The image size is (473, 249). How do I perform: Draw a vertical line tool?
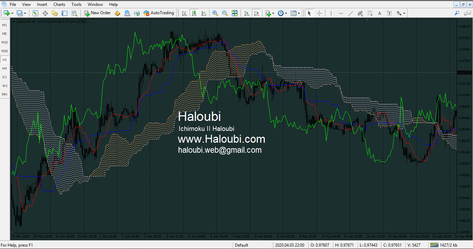331,13
